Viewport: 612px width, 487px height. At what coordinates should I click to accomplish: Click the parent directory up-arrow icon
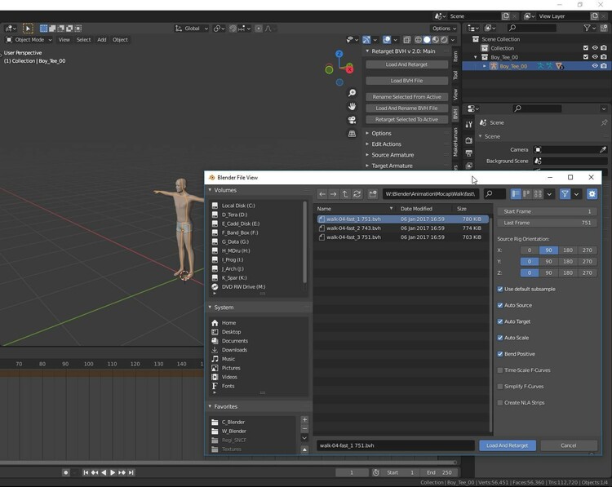(x=345, y=194)
